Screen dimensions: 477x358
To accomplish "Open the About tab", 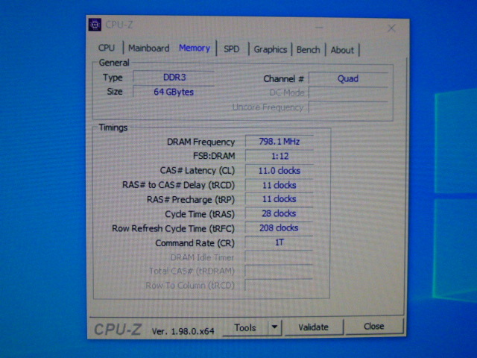I will [342, 50].
